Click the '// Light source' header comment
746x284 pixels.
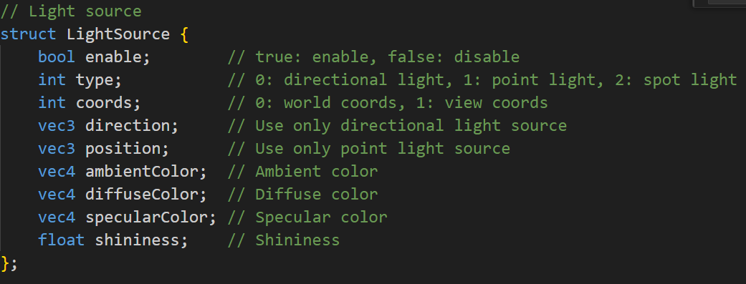pyautogui.click(x=70, y=11)
